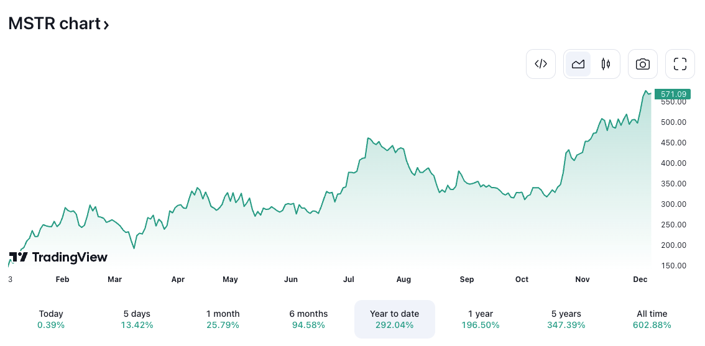Click the Nov marker on time axis
This screenshot has height=346, width=705.
[583, 280]
